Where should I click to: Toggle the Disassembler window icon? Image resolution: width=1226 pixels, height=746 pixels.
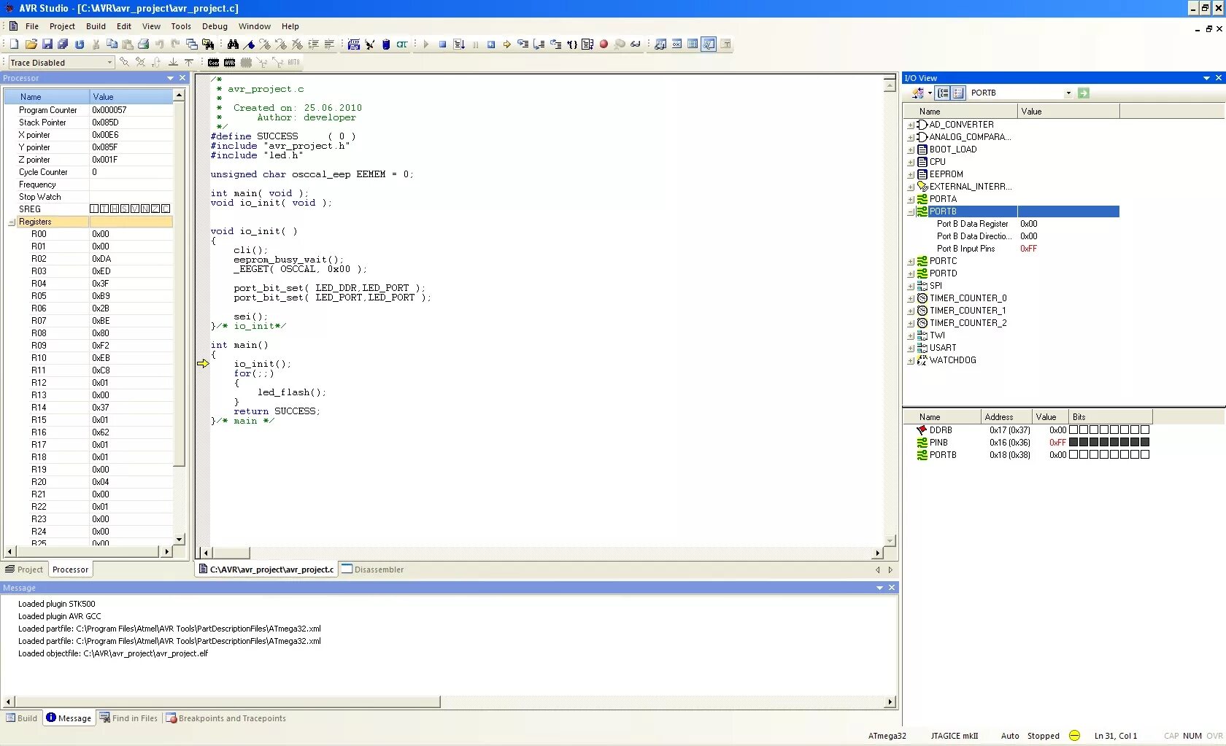[x=709, y=44]
